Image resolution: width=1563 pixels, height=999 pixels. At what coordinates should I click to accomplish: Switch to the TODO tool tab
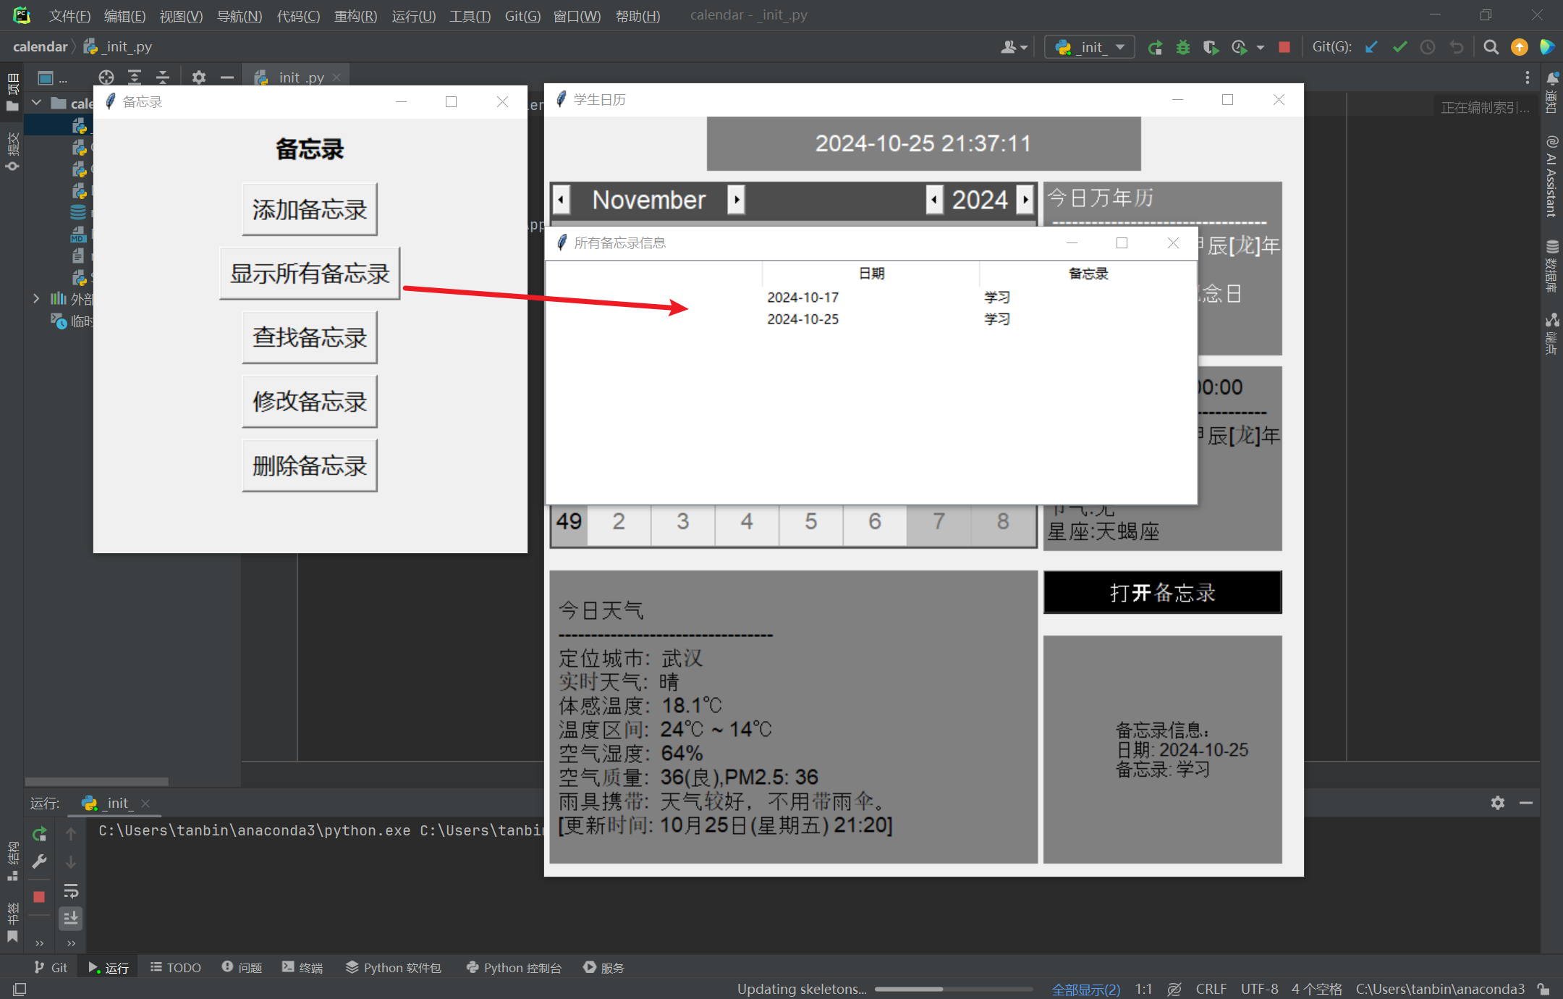176,968
